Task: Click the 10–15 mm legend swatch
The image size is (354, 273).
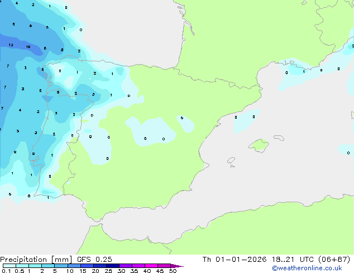Action: tap(74, 266)
